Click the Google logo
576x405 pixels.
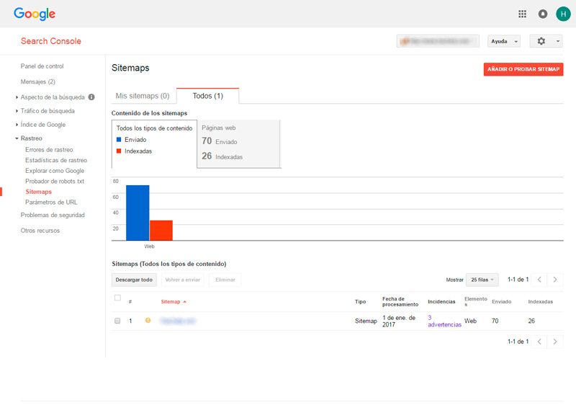pos(34,14)
